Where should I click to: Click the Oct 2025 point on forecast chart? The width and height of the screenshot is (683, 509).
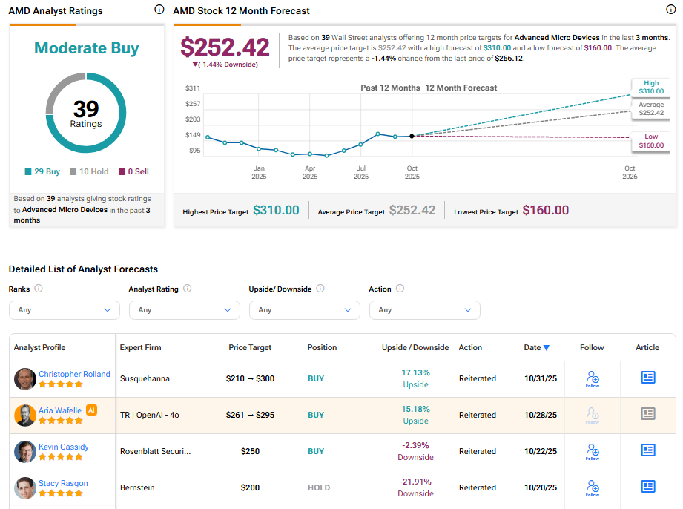tap(412, 136)
